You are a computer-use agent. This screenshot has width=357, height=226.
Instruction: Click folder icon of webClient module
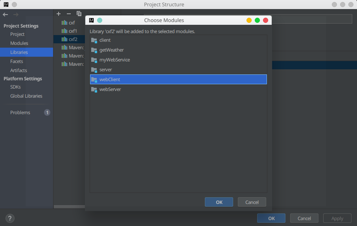[x=94, y=80]
